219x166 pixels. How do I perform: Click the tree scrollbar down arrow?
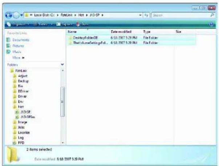click(x=62, y=143)
